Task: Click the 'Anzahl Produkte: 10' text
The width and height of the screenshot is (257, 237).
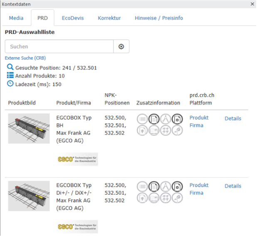Action: click(x=40, y=76)
